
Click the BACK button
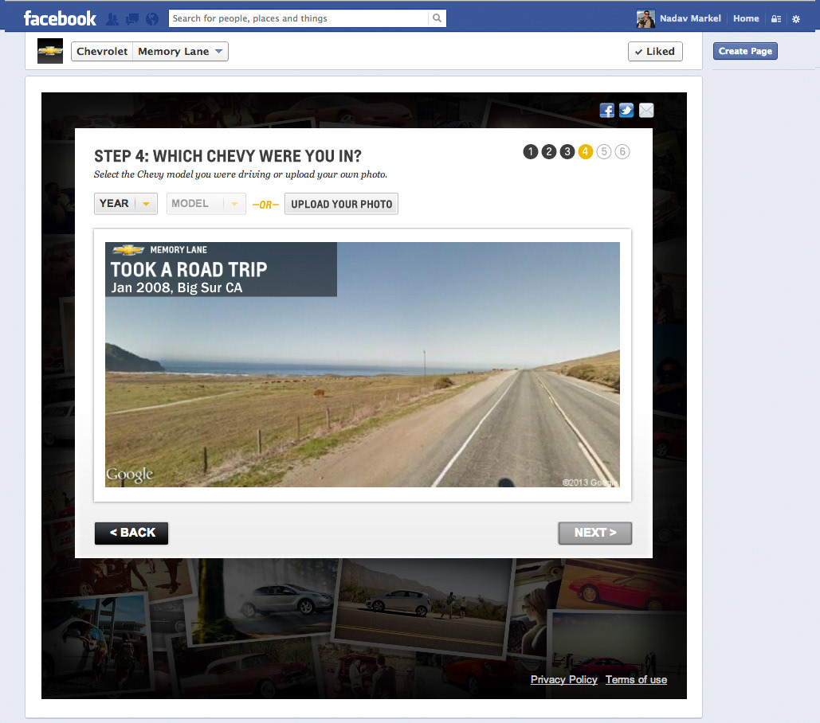coord(131,533)
